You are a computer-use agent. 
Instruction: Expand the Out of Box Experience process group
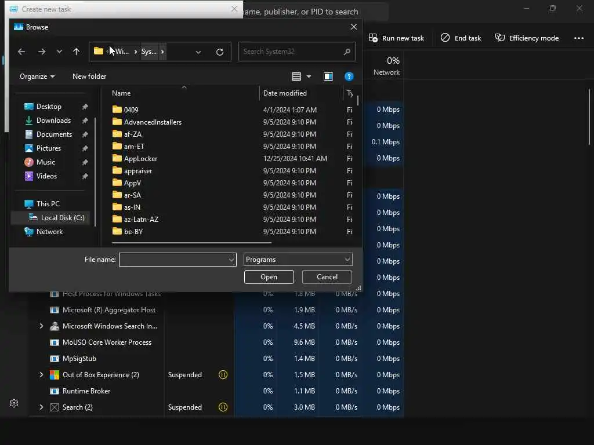[x=41, y=375]
